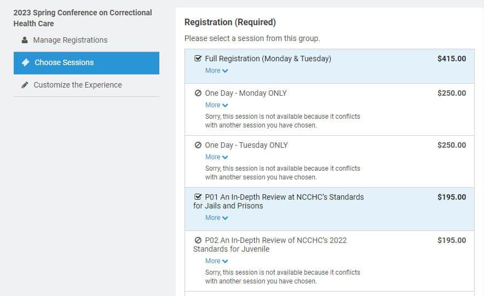This screenshot has width=484, height=296.
Task: Click the pencil icon beside Customize the Experience
Action: click(25, 85)
